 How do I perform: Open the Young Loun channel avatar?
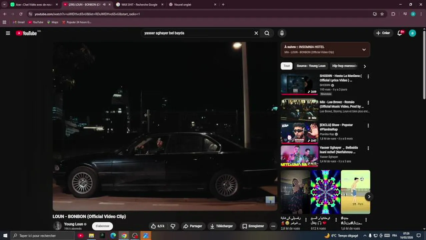click(x=58, y=226)
